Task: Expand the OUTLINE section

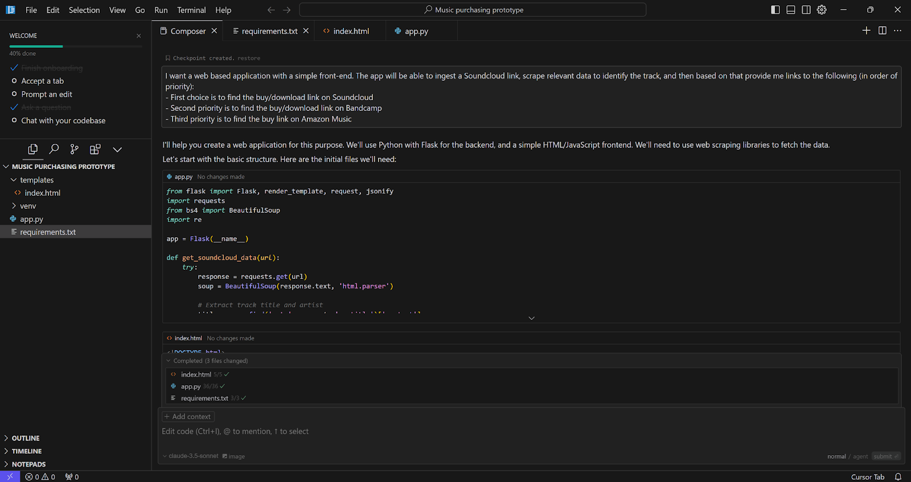Action: coord(76,438)
